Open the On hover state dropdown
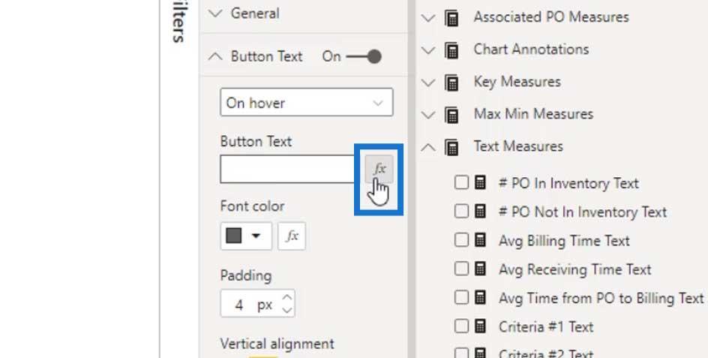Viewport: 708px width, 358px height. point(307,103)
